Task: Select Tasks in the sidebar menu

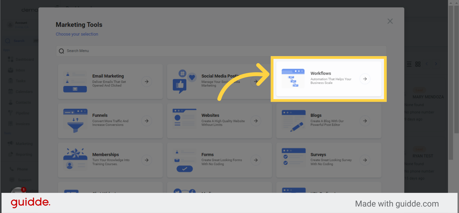Action: (x=10, y=81)
